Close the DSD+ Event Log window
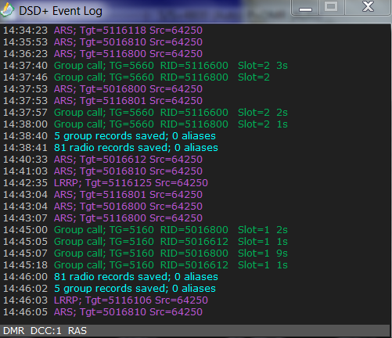Image resolution: width=392 pixels, height=338 pixels. pyautogui.click(x=368, y=7)
